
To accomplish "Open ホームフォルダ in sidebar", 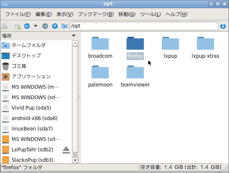I will tap(36, 45).
